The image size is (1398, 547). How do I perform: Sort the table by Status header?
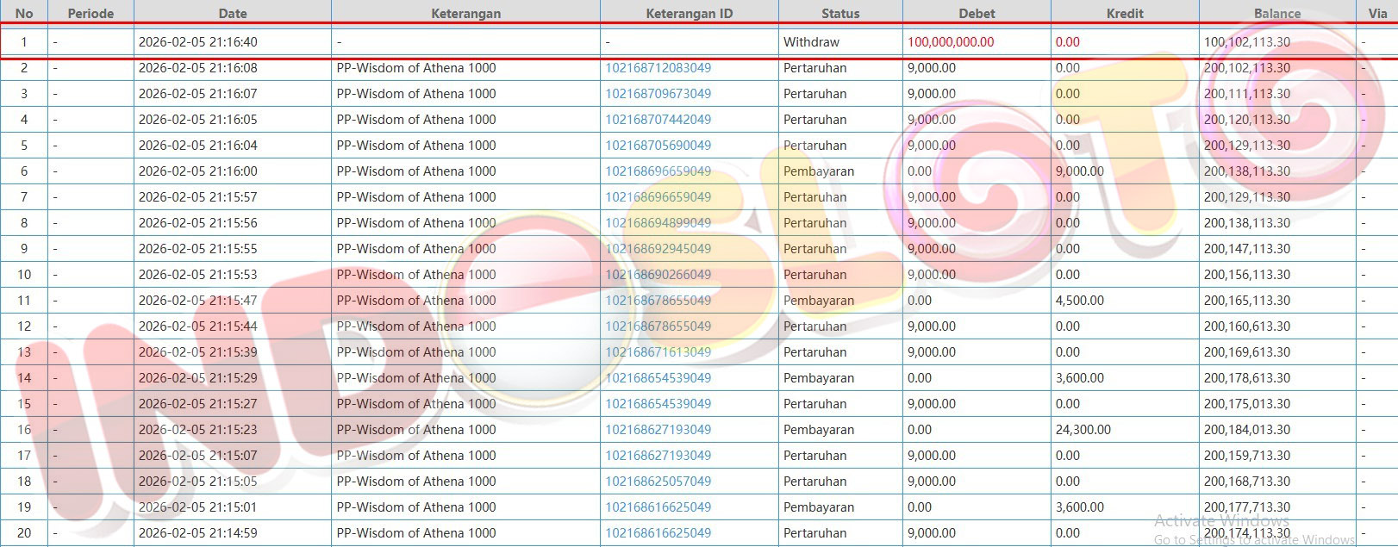coord(840,13)
